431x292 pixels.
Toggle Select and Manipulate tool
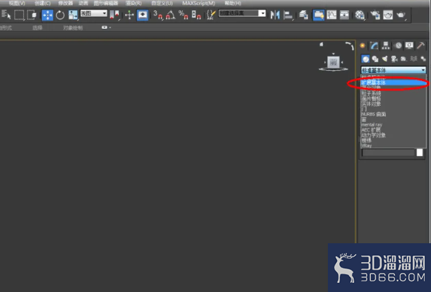(129, 15)
